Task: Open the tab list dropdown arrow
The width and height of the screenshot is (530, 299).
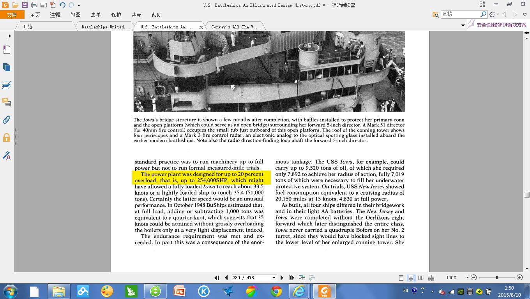Action: (463, 25)
